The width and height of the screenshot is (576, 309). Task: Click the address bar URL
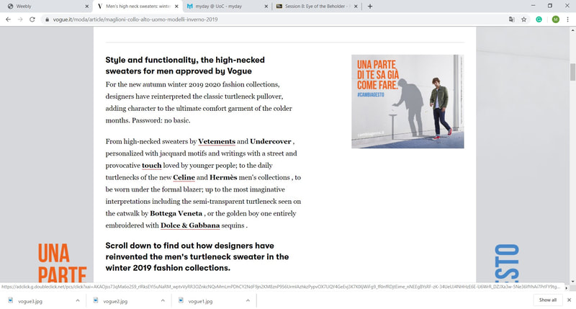point(135,19)
